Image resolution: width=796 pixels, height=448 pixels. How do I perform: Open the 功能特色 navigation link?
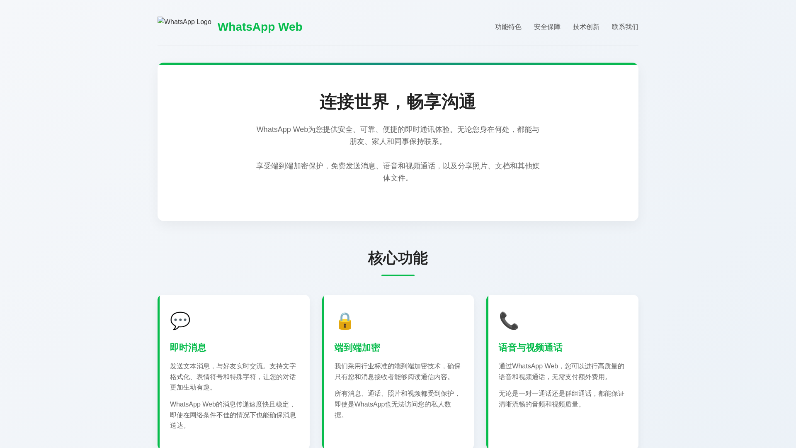pyautogui.click(x=508, y=27)
